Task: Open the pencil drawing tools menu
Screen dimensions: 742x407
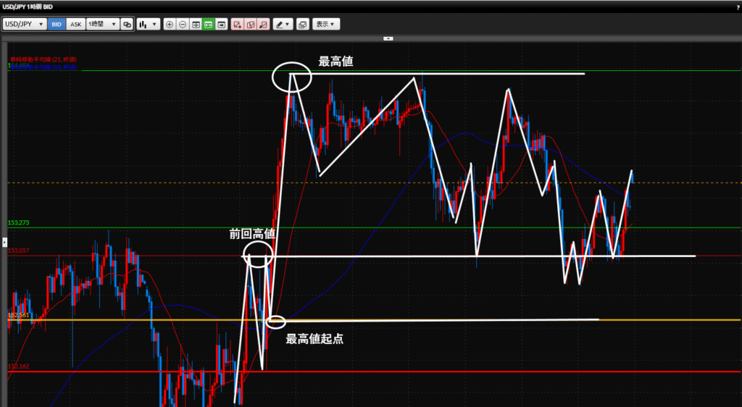Action: [x=283, y=24]
